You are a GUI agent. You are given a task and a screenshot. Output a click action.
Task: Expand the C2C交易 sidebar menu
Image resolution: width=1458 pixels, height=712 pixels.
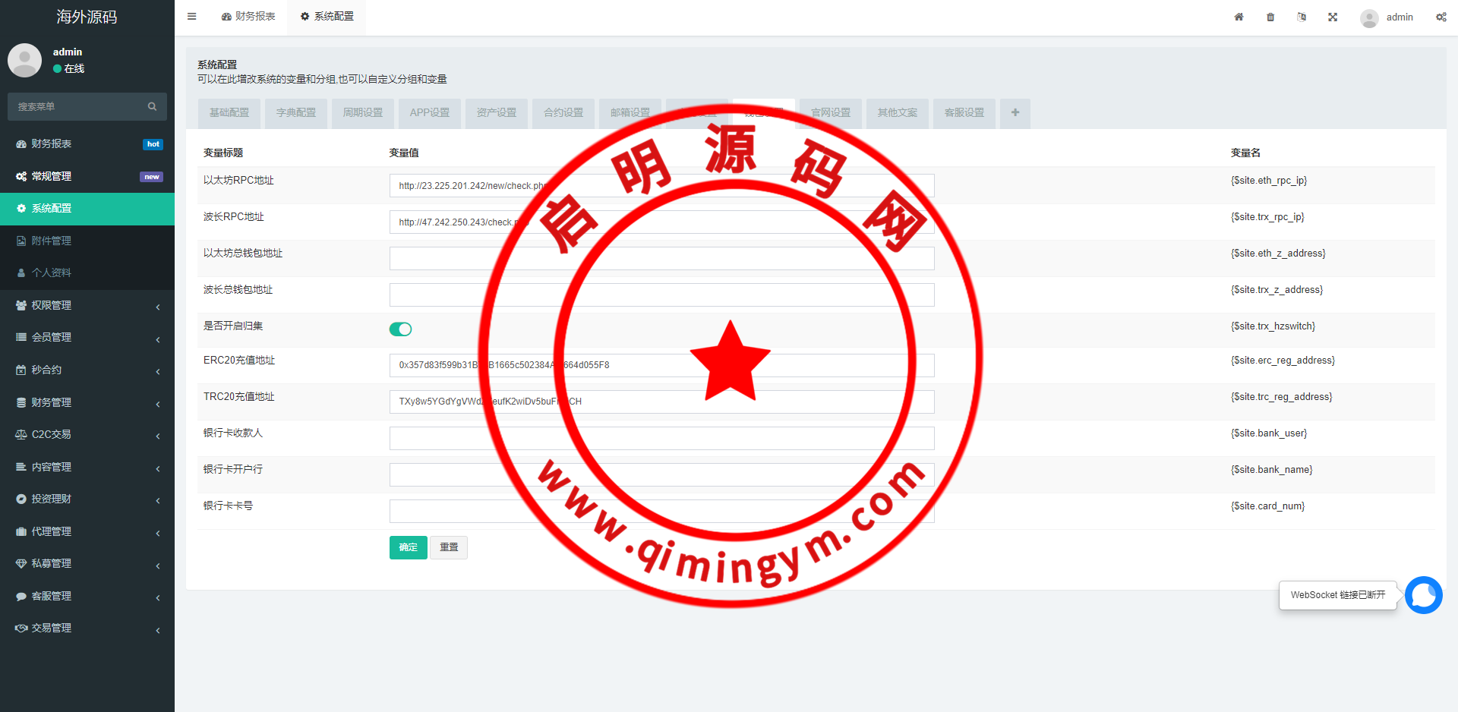pyautogui.click(x=87, y=435)
